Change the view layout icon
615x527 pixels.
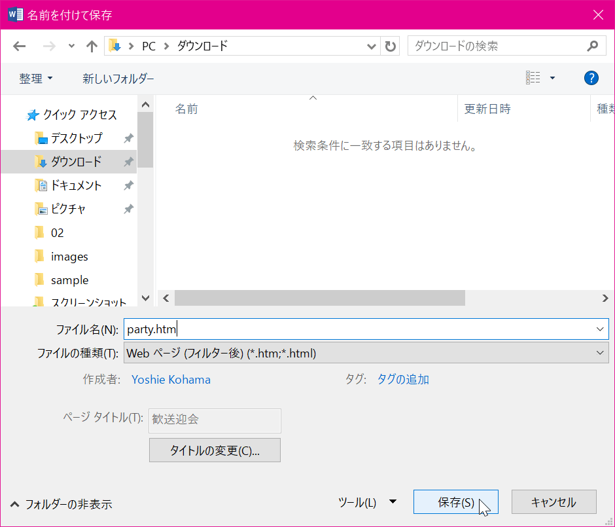click(533, 78)
